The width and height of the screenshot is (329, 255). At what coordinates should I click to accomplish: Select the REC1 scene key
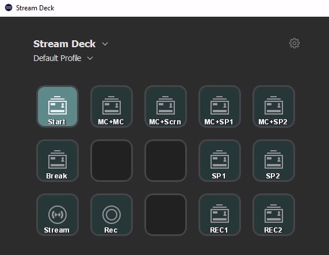220,215
